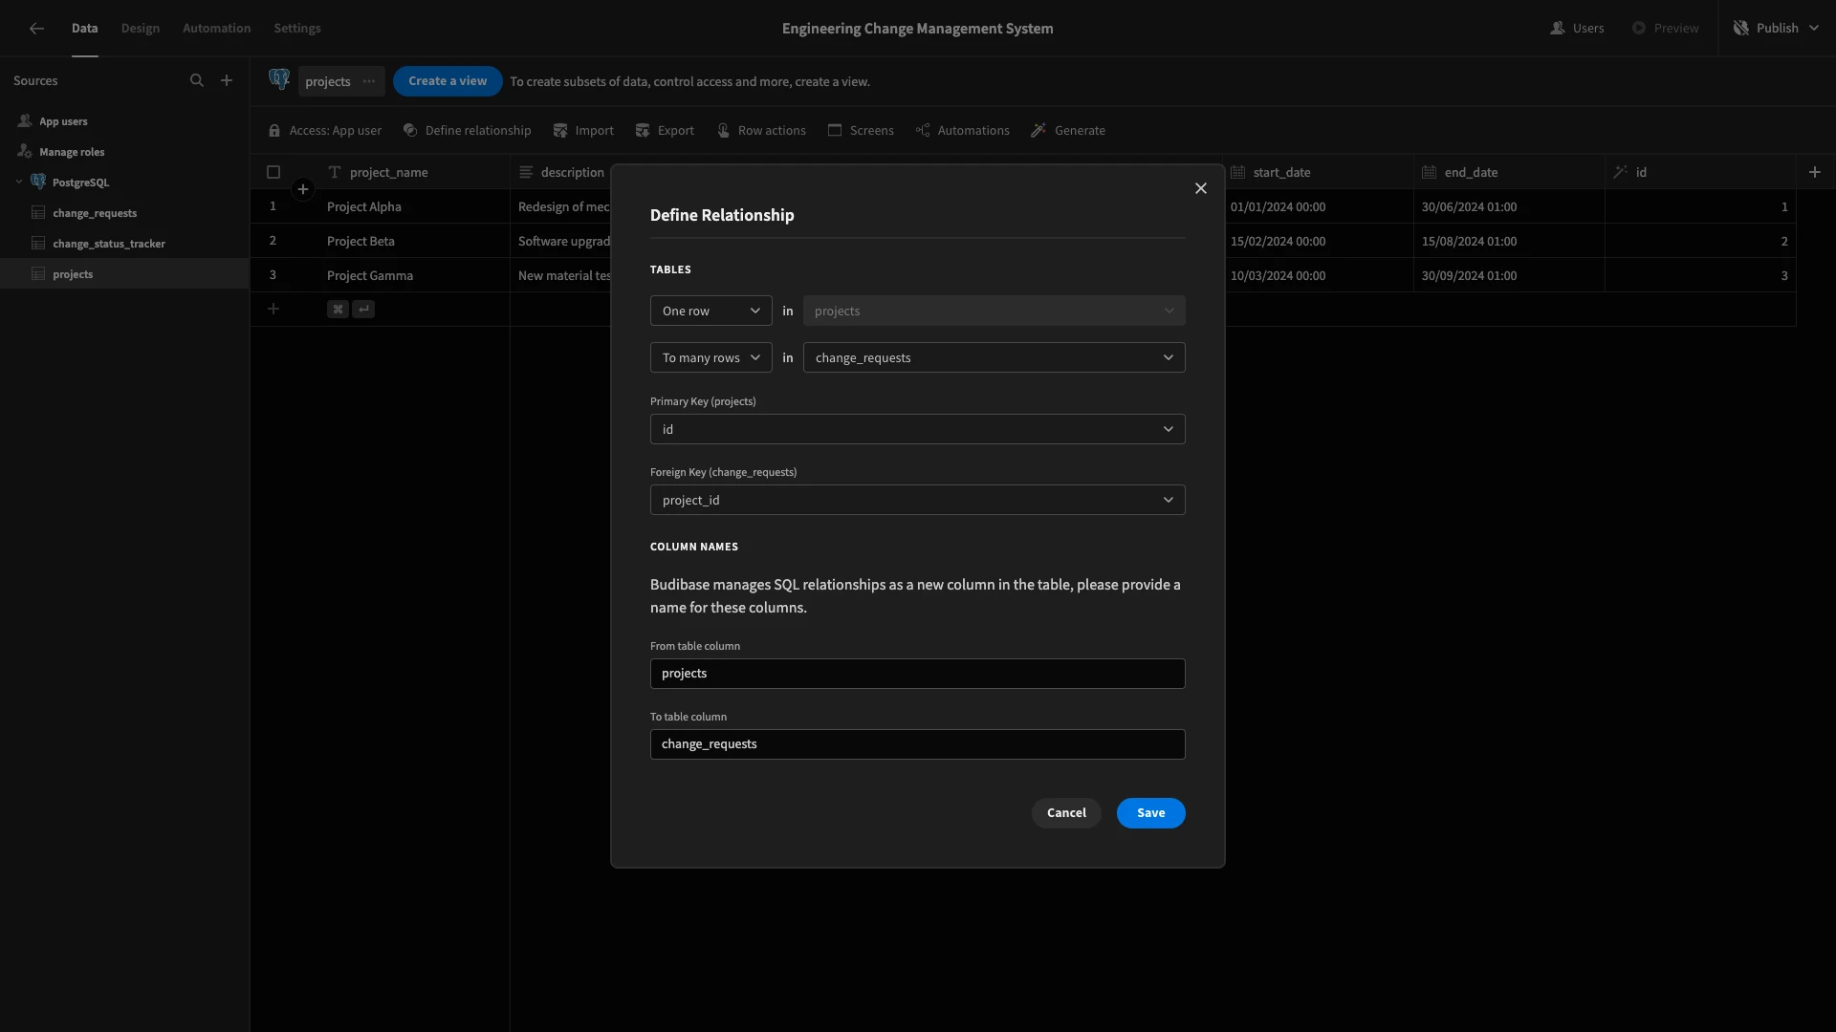The height and width of the screenshot is (1032, 1836).
Task: Click the Users people icon in header
Action: click(x=1558, y=29)
